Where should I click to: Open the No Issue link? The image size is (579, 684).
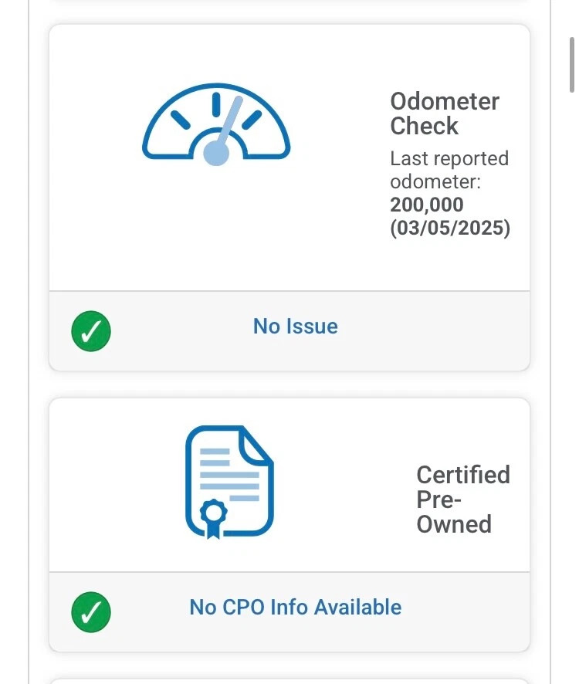(x=296, y=327)
